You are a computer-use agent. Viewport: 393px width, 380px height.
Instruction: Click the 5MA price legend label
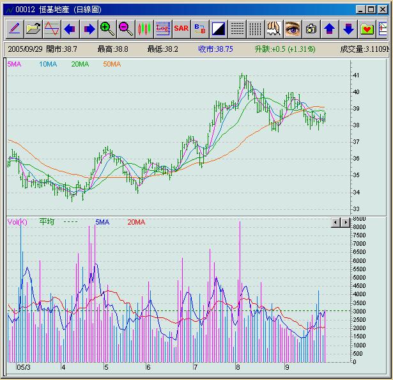tap(14, 64)
